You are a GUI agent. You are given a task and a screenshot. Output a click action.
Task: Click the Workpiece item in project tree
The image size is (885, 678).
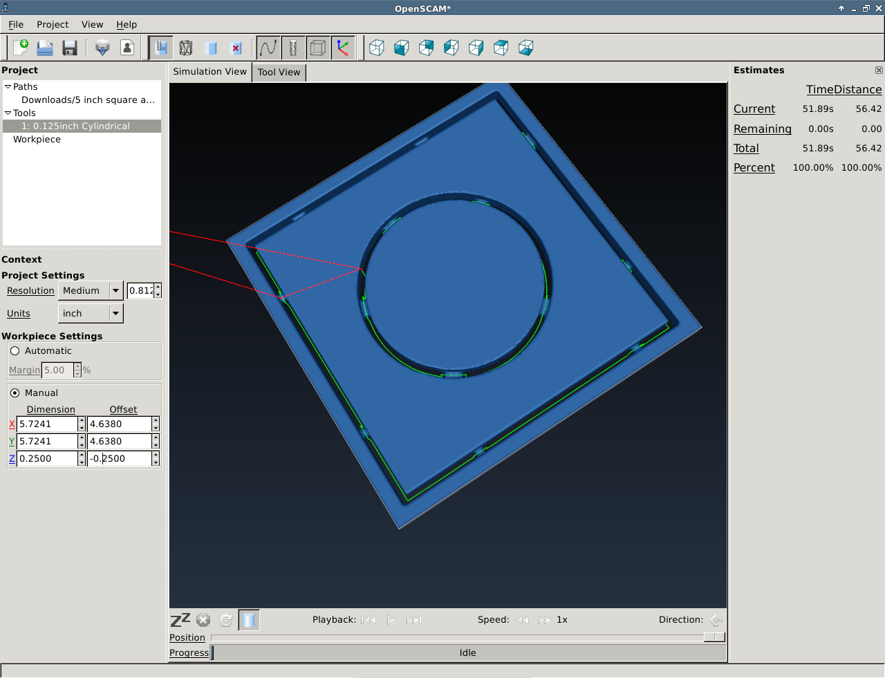(37, 140)
